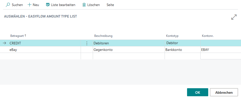Click the row selector arrow beside CREDIT
The height and width of the screenshot is (99, 241).
coord(5,43)
